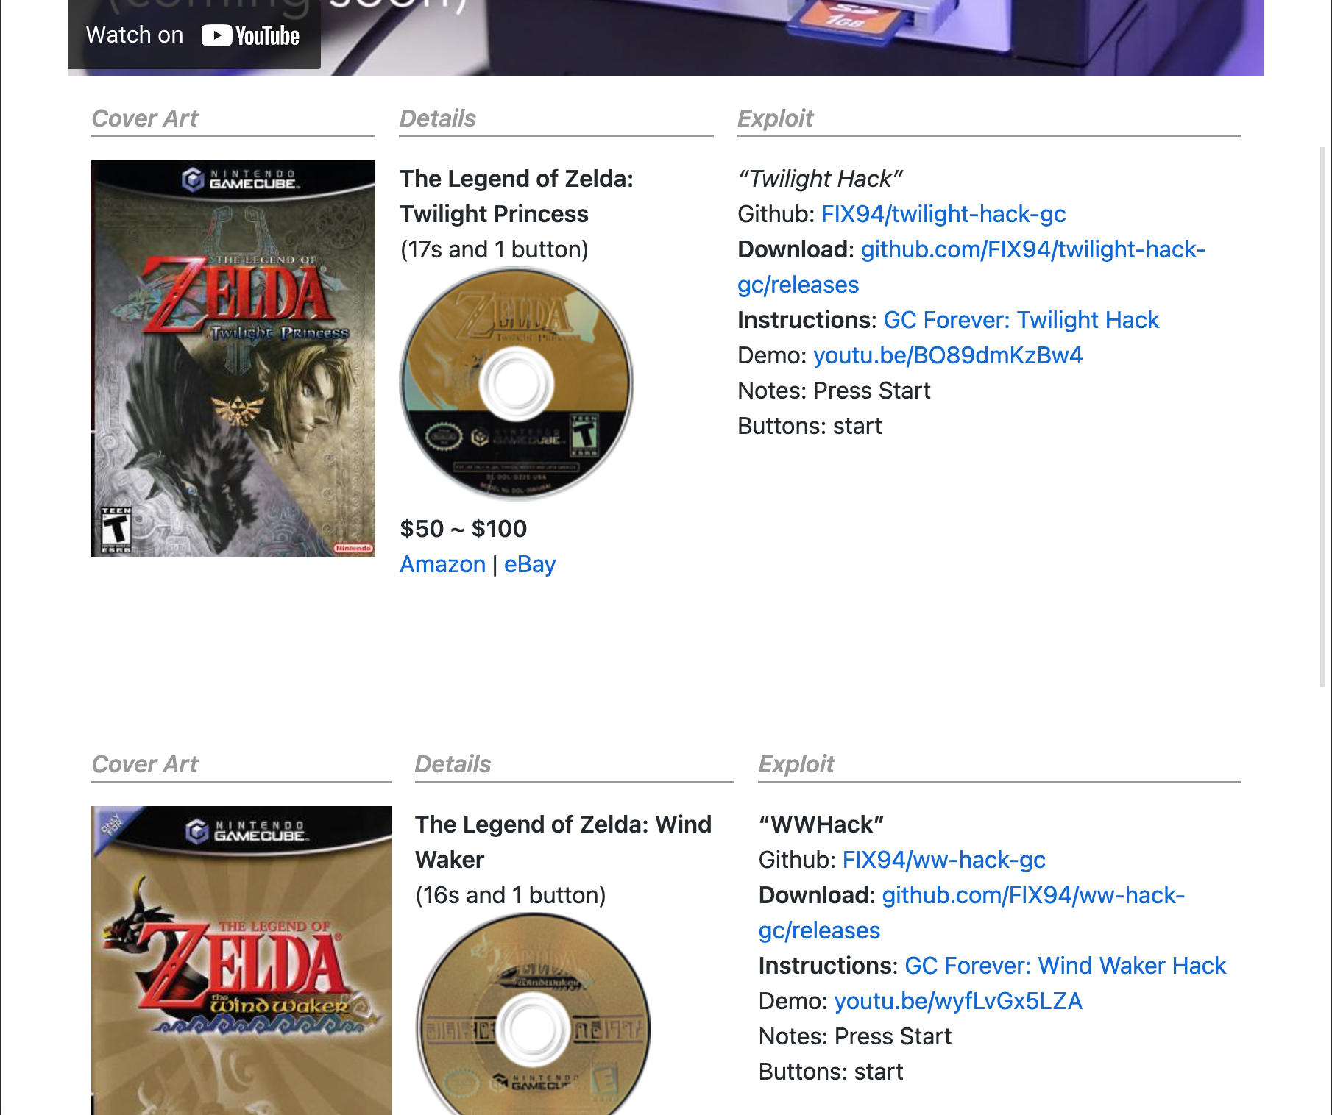Click "(16s and 1 button)" text
The width and height of the screenshot is (1332, 1115).
511,895
